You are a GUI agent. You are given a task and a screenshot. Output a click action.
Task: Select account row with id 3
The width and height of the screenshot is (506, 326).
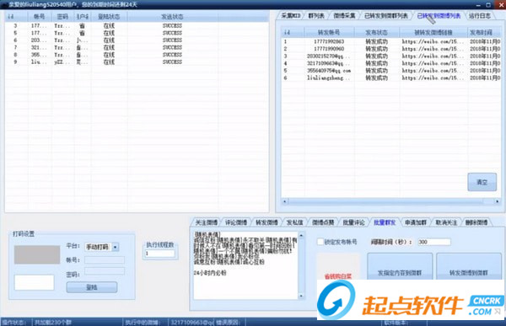(x=137, y=25)
